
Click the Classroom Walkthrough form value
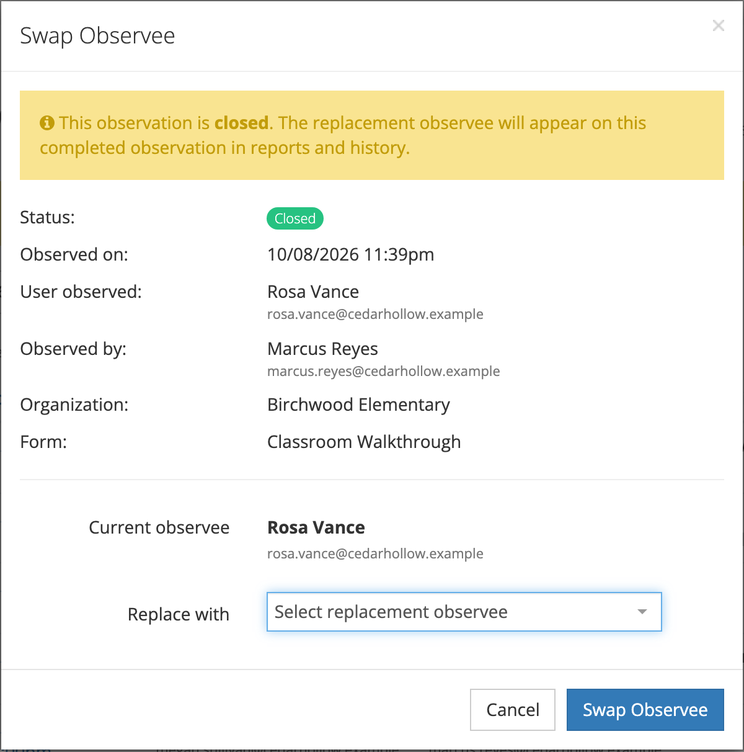point(364,442)
